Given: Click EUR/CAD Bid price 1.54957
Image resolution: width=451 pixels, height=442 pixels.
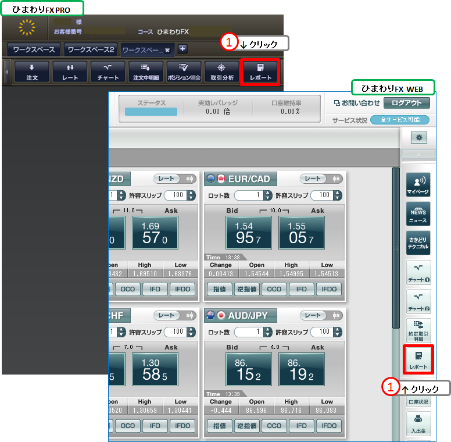Looking at the screenshot, I should point(249,233).
